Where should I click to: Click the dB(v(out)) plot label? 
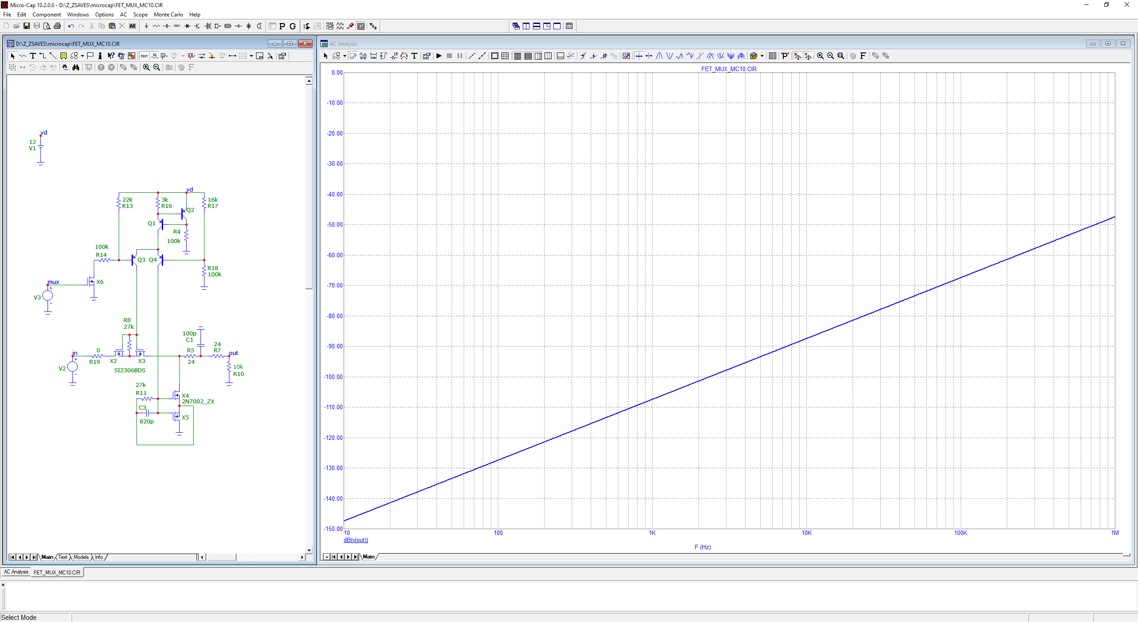point(356,540)
